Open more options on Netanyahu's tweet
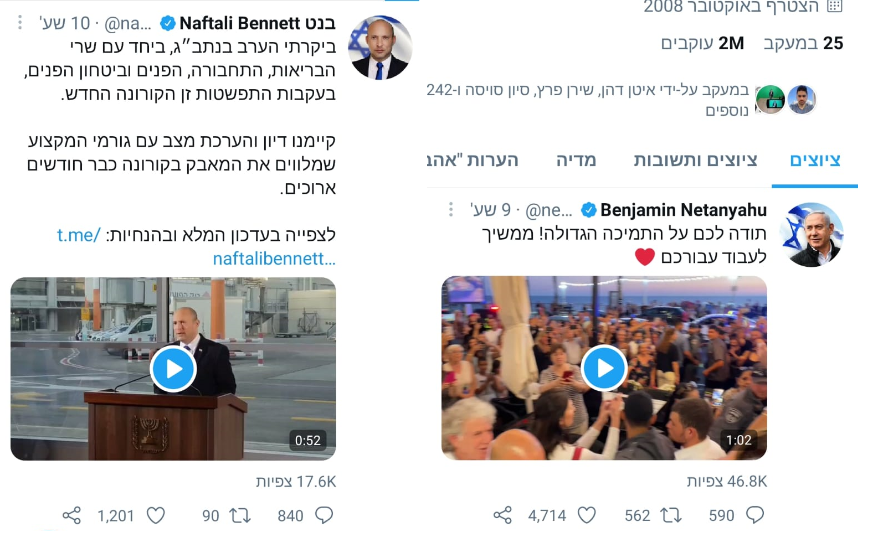Screen dimensions: 878x558 [x=451, y=209]
